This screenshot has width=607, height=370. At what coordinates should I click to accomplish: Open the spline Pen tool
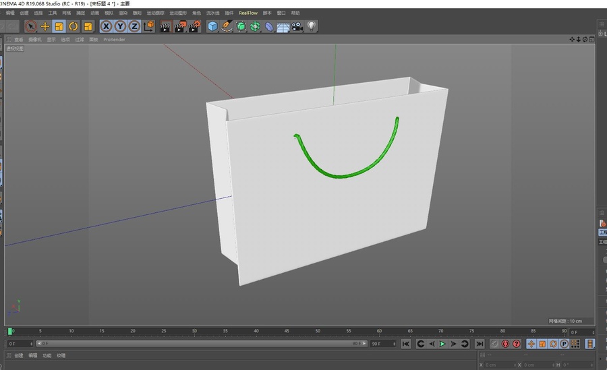227,26
